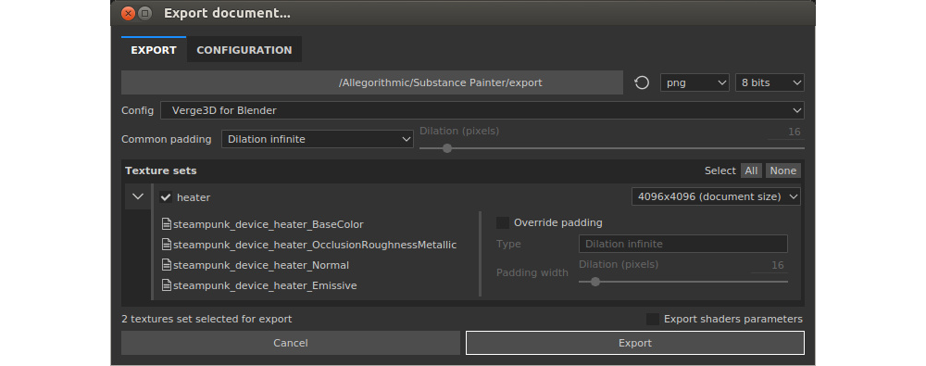Click the Export button
The image size is (926, 366).
635,343
